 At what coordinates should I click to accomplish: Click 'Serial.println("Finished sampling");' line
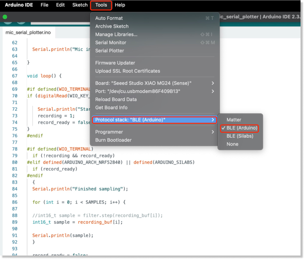click(x=80, y=189)
